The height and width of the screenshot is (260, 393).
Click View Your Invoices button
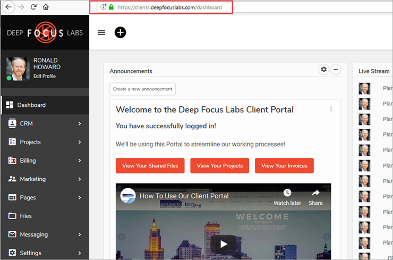(284, 165)
